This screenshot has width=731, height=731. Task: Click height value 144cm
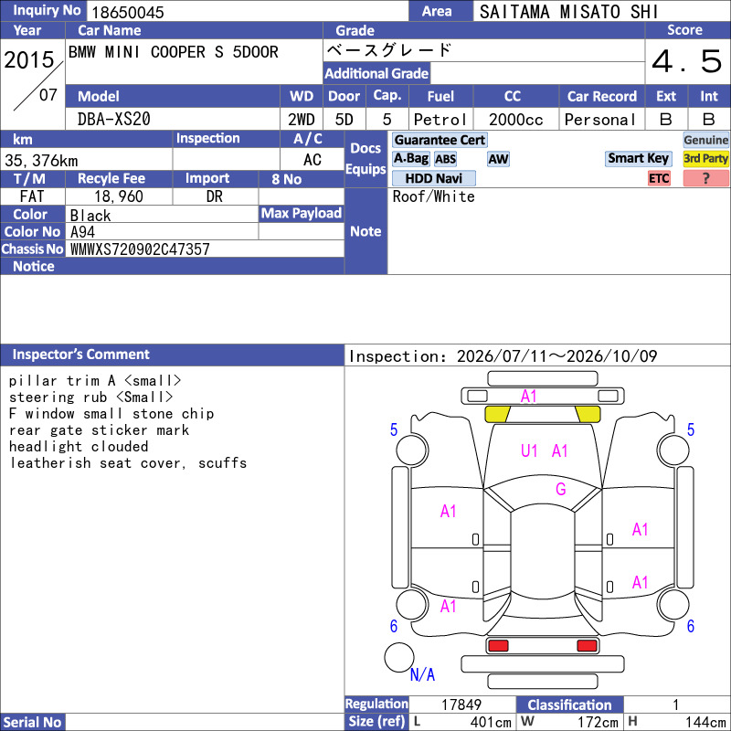pos(705,722)
